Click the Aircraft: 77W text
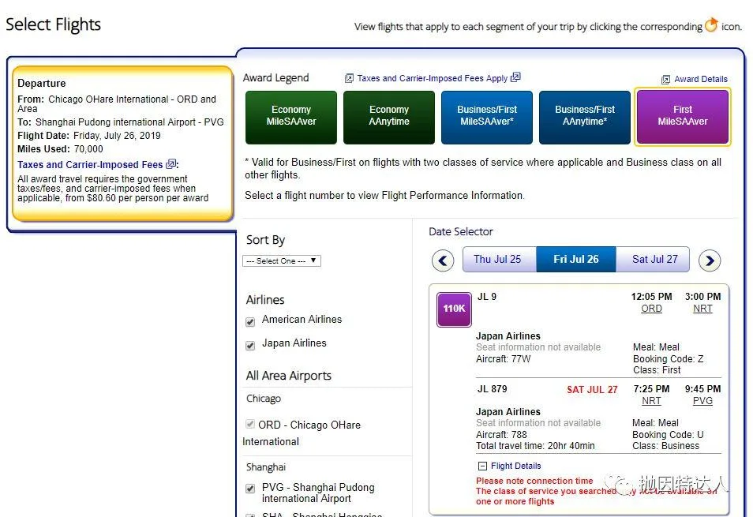The width and height of the screenshot is (753, 517). [504, 358]
